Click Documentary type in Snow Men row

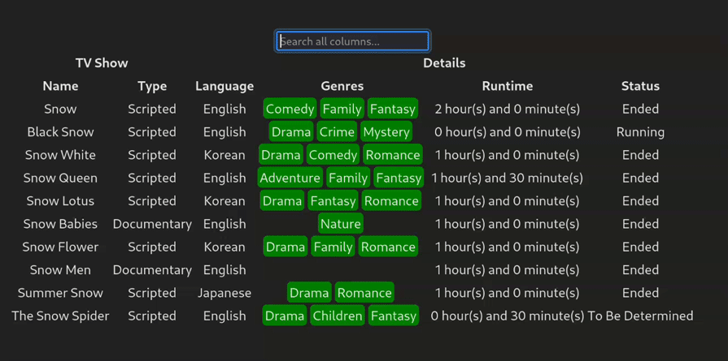[x=152, y=270]
